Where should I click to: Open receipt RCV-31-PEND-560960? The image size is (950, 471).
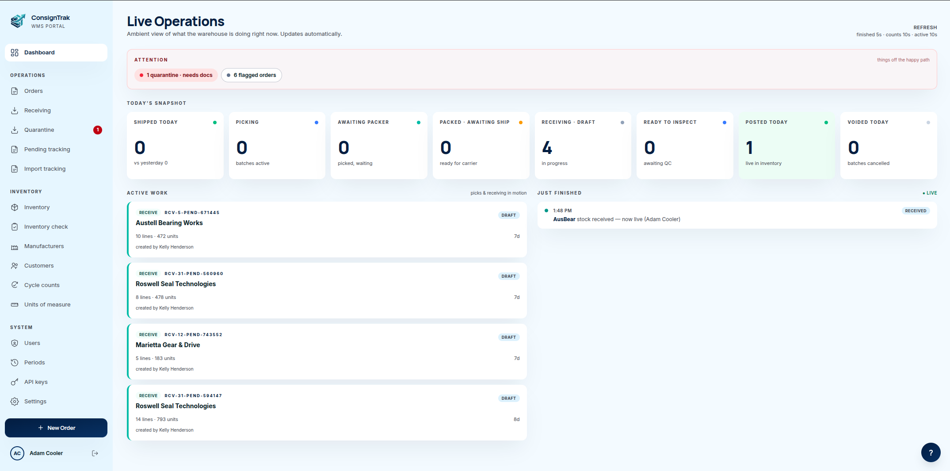point(327,291)
